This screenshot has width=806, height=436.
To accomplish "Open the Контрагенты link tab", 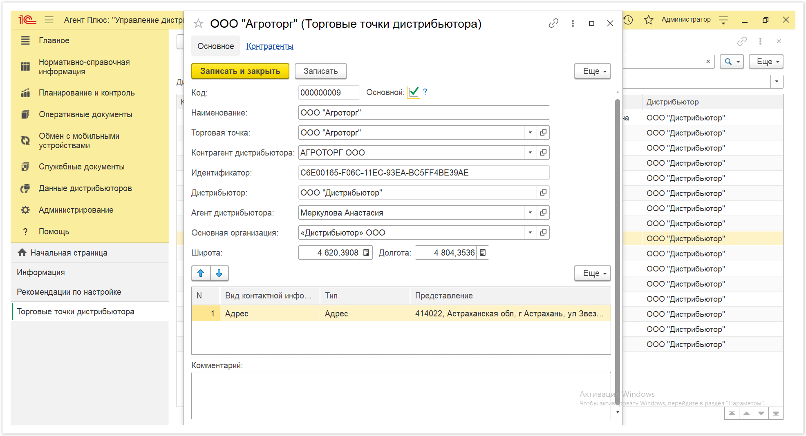I will [x=270, y=46].
